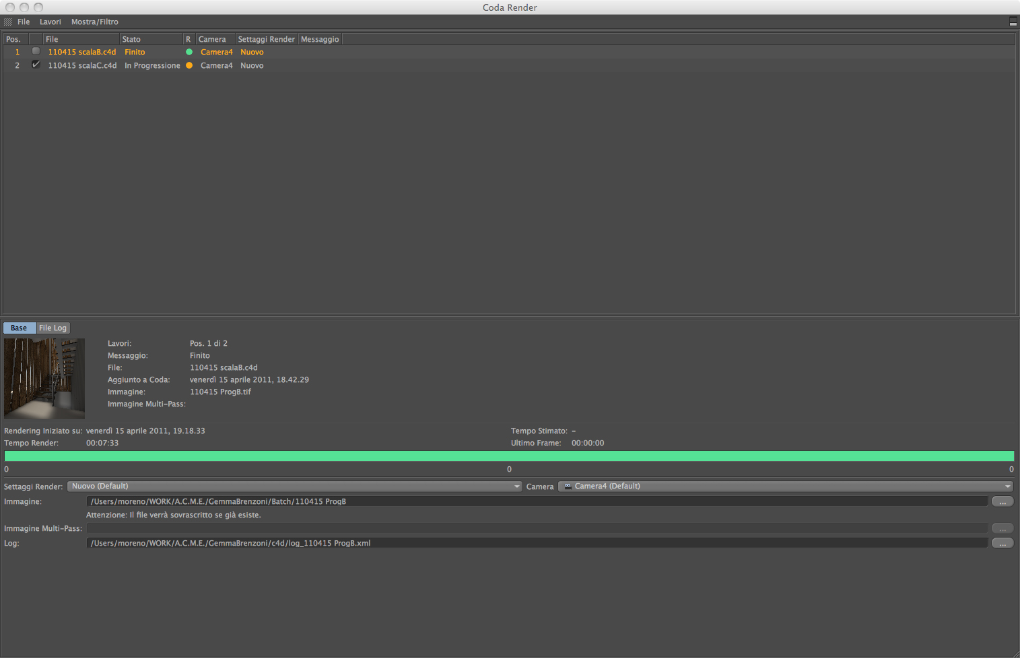Open the Camera4 (Default) dropdown
The height and width of the screenshot is (658, 1020).
click(x=786, y=486)
